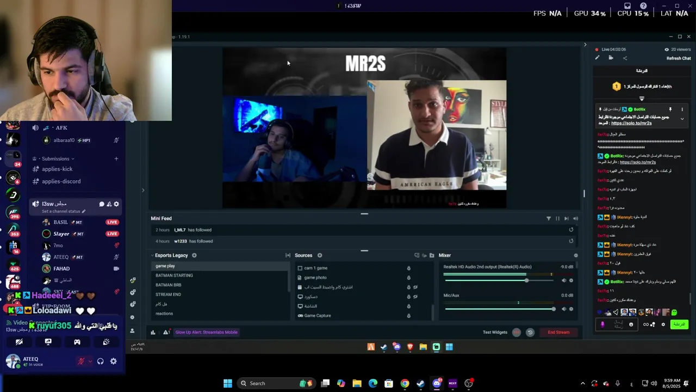Select the game play scene

[x=220, y=266]
